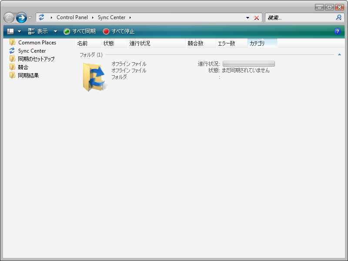Click the Back navigation arrow

click(x=9, y=18)
